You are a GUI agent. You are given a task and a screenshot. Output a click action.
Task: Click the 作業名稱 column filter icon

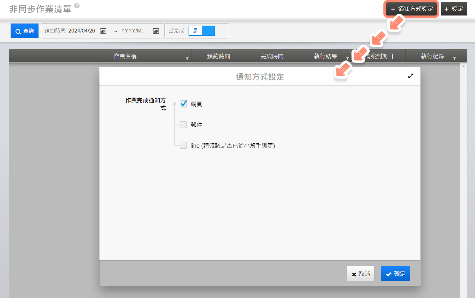point(187,59)
